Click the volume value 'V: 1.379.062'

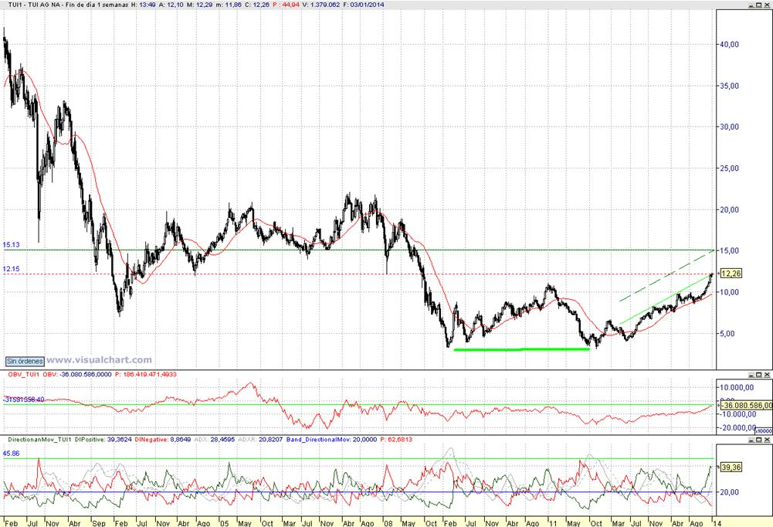(x=321, y=5)
